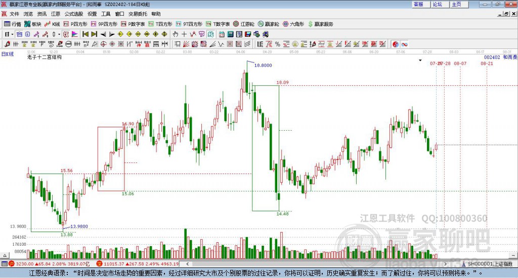Screen dimensions: 518x278
Task: Toggle the yin-yang red-blue icon
Action: click(x=396, y=44)
